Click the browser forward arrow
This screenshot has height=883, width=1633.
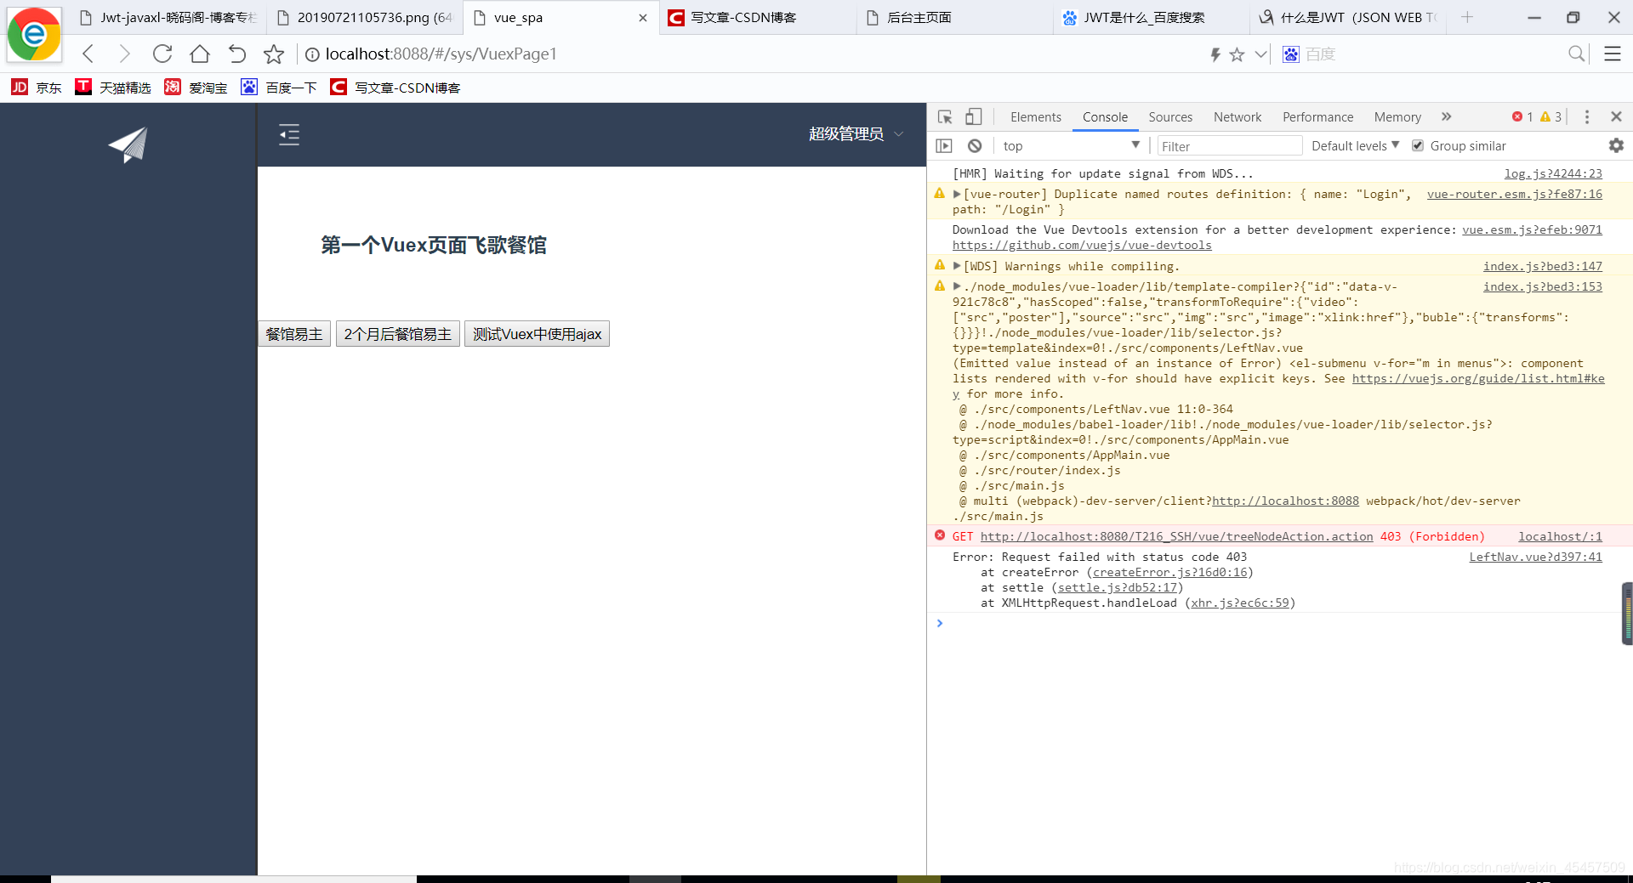[124, 54]
